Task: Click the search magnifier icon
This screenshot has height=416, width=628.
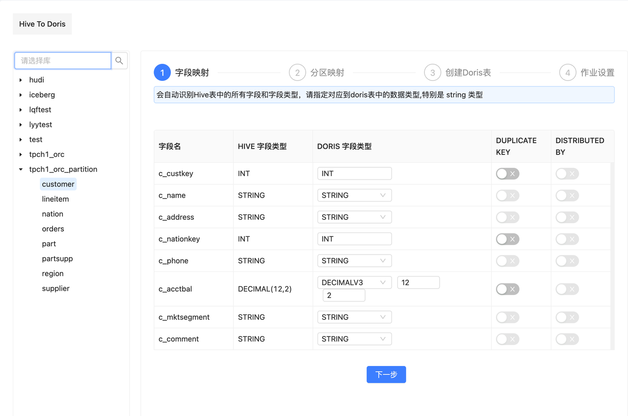Action: 119,60
